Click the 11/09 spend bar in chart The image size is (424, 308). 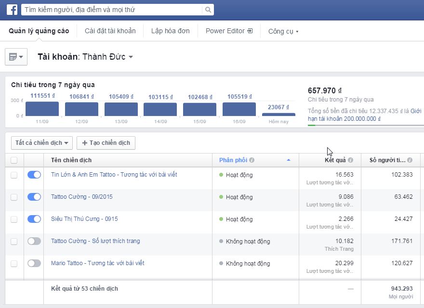pyautogui.click(x=42, y=109)
